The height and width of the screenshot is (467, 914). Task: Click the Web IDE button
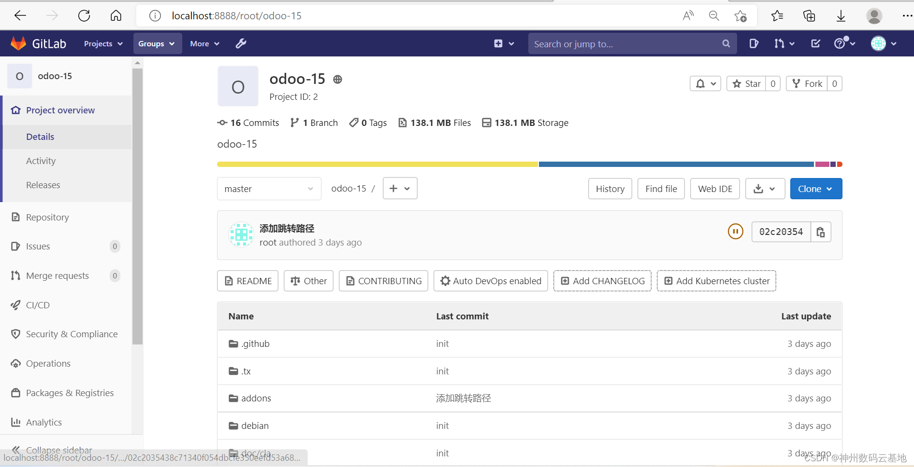(715, 189)
